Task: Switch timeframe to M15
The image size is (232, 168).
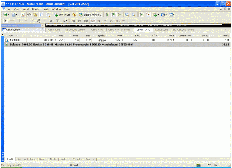Action: 86,21
